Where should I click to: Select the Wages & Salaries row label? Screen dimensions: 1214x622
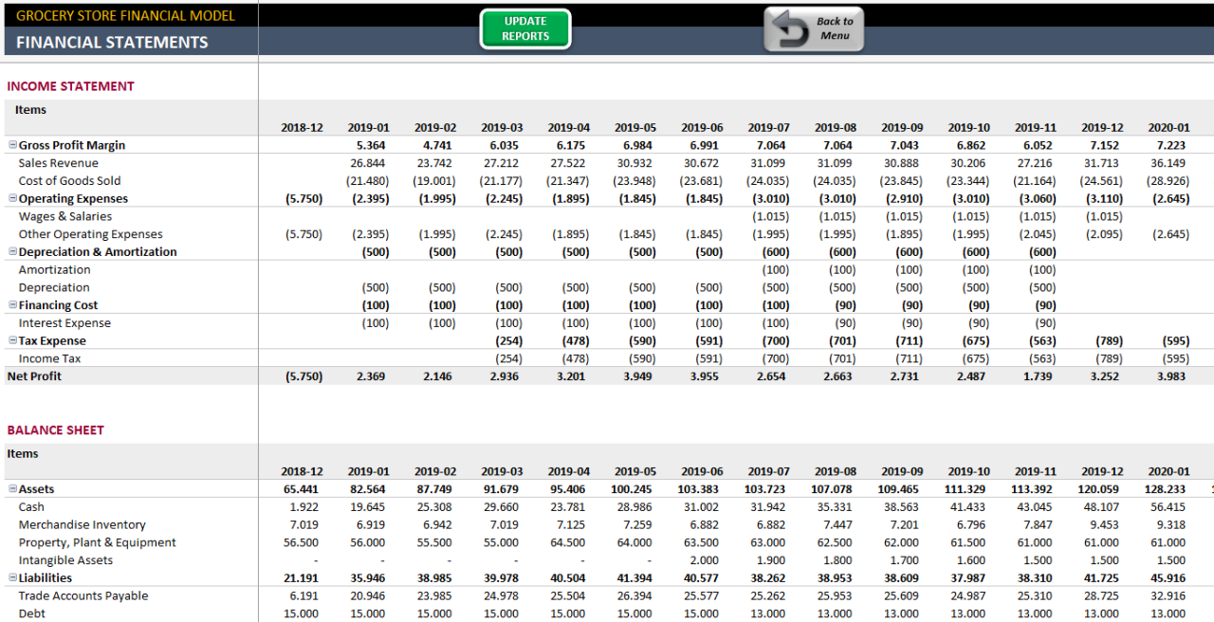pyautogui.click(x=64, y=216)
